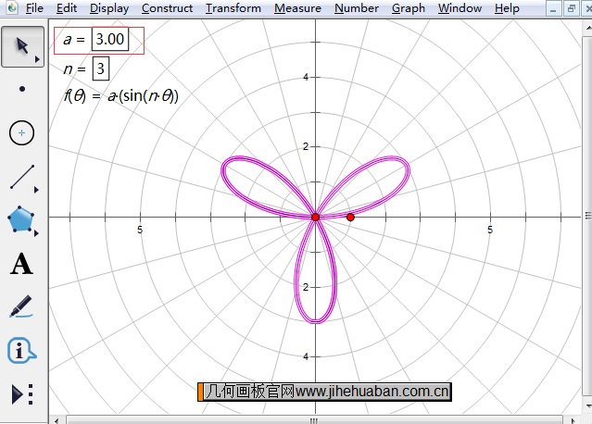Open the Construct menu
The height and width of the screenshot is (424, 592).
(x=168, y=8)
